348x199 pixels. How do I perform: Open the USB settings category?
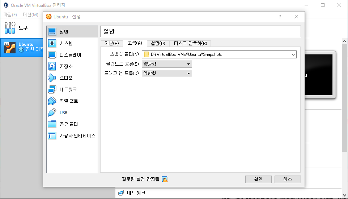pos(72,112)
